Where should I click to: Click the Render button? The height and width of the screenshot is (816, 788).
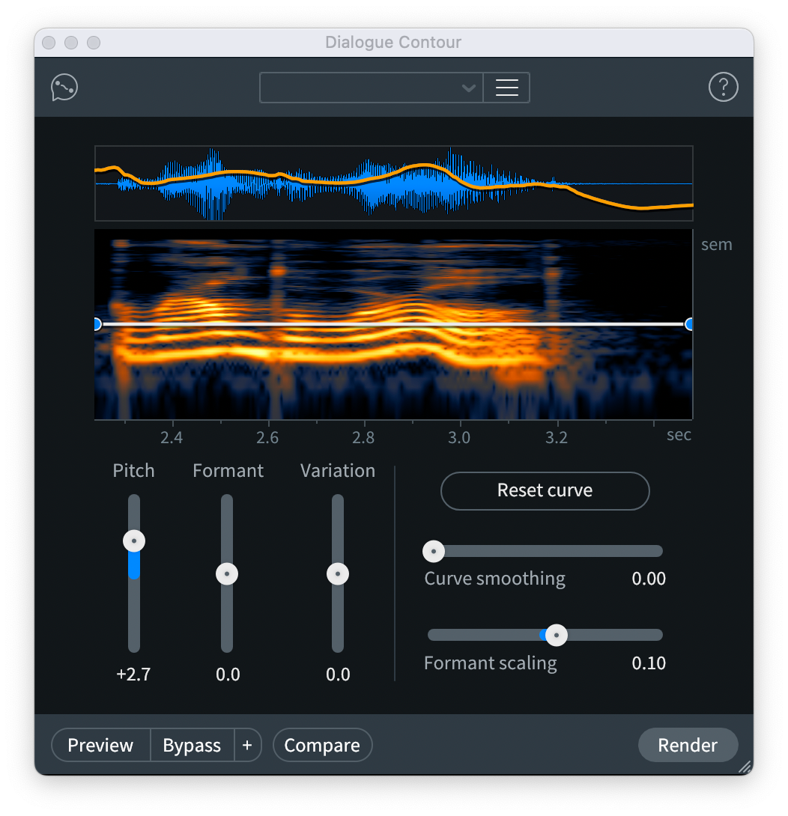[x=688, y=745]
